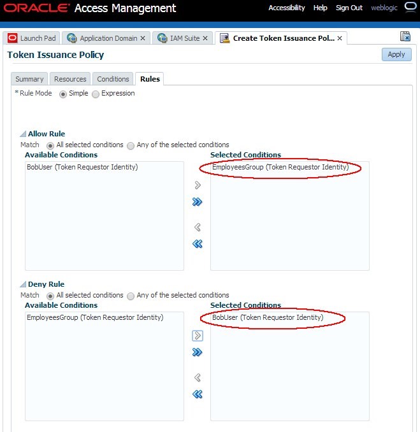Switch to the Resources tab
The height and width of the screenshot is (432, 420).
coord(70,79)
